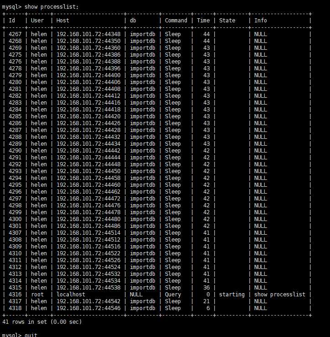The height and width of the screenshot is (337, 330).
Task: Click host 192.168.101.72:44426
Action: coord(88,123)
